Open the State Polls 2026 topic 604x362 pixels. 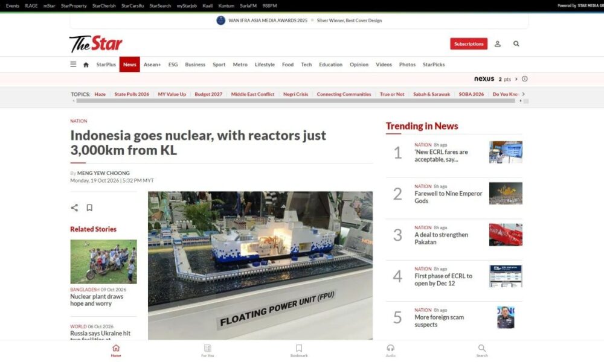(x=132, y=94)
